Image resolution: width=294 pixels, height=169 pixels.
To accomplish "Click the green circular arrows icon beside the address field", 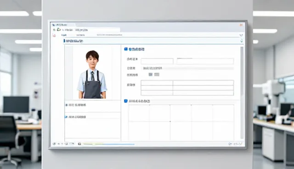I will [59, 29].
